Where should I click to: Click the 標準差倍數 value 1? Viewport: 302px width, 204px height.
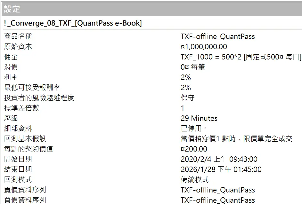click(183, 108)
